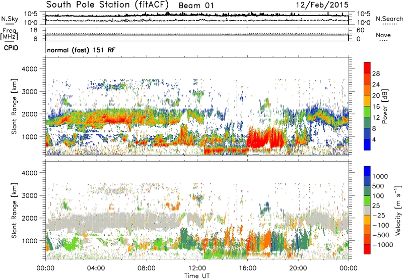This screenshot has height=279, width=403.
Task: Pick the dark green Power swatch between 8 and 12
Action: (367, 123)
